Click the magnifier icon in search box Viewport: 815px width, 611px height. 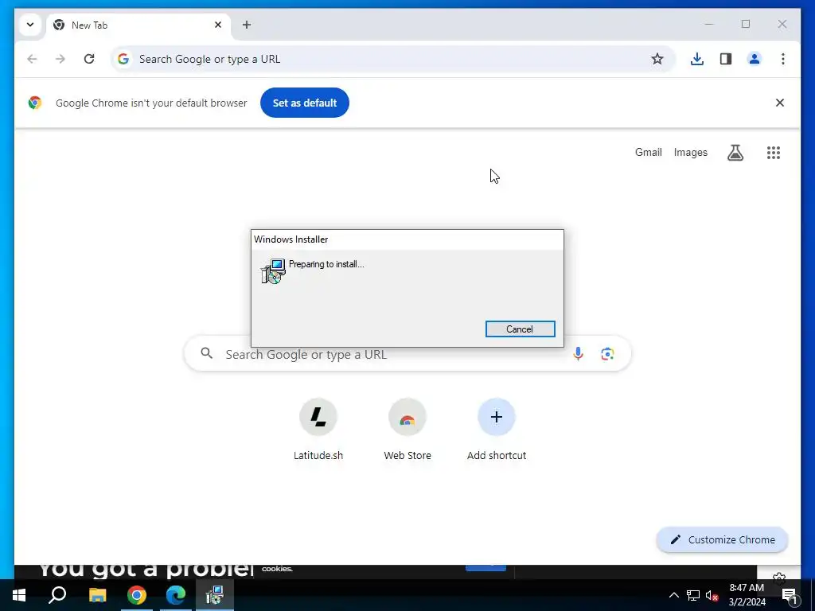point(207,353)
